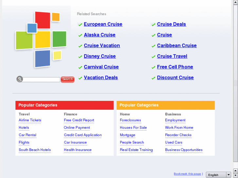The width and height of the screenshot is (238, 178).
Task: Click the checkmark beside Cruise Deals
Action: click(153, 24)
